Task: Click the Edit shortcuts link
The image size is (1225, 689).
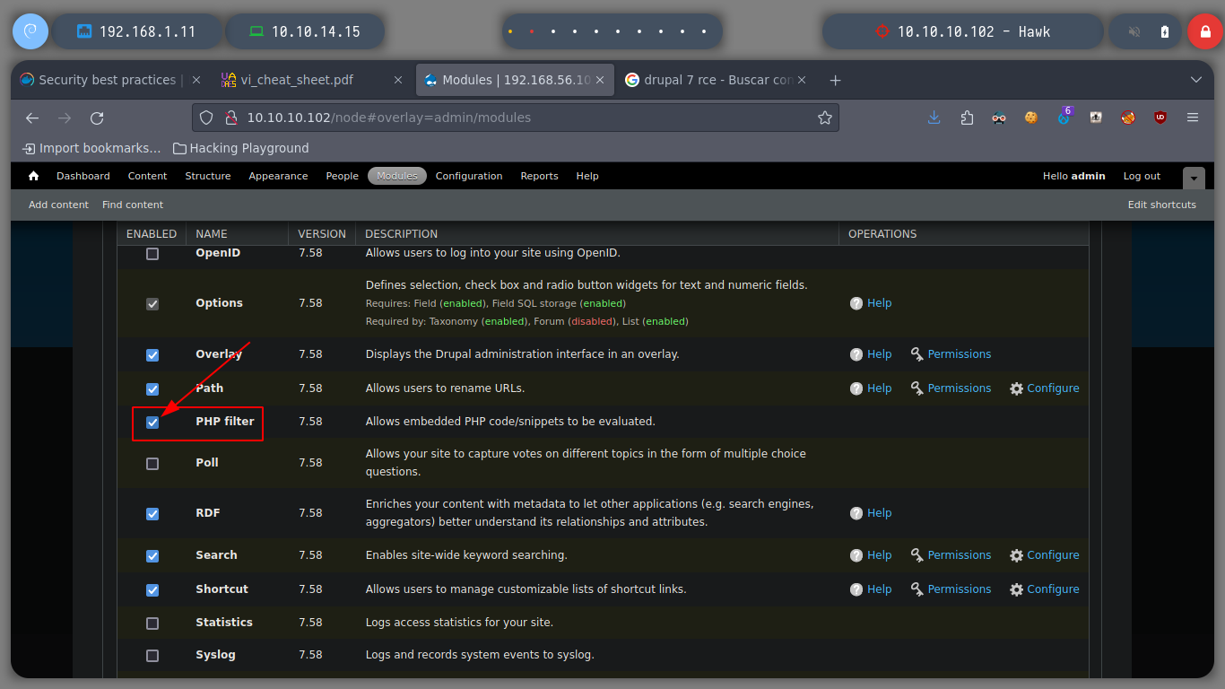Action: (x=1161, y=205)
